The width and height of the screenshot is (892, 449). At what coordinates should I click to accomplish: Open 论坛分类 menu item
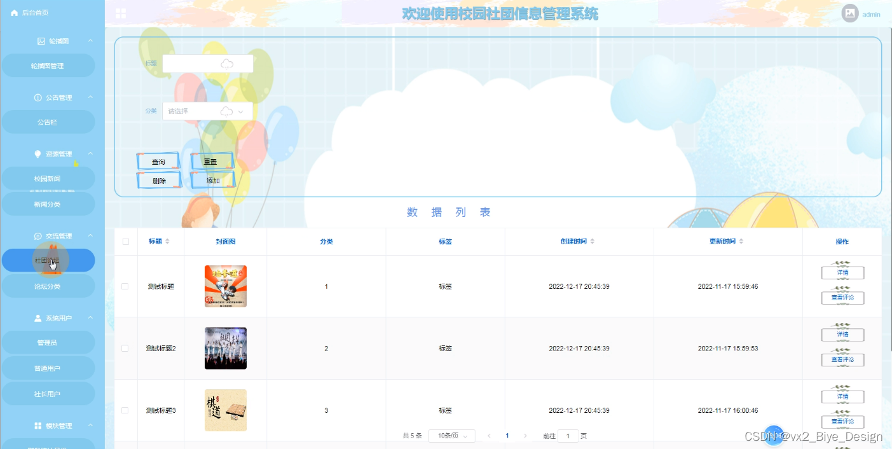coord(48,286)
